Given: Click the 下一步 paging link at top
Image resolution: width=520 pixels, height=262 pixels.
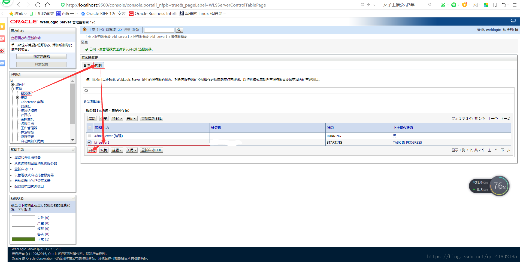Looking at the screenshot, I should pos(506,119).
